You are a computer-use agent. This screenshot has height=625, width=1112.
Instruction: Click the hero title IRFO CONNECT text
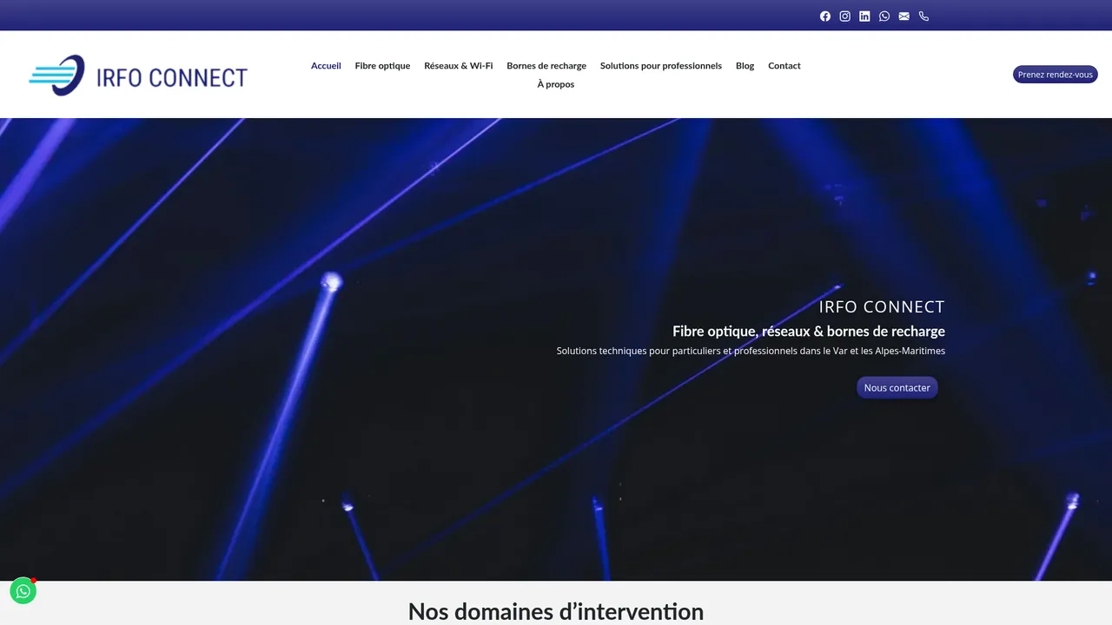(x=882, y=306)
